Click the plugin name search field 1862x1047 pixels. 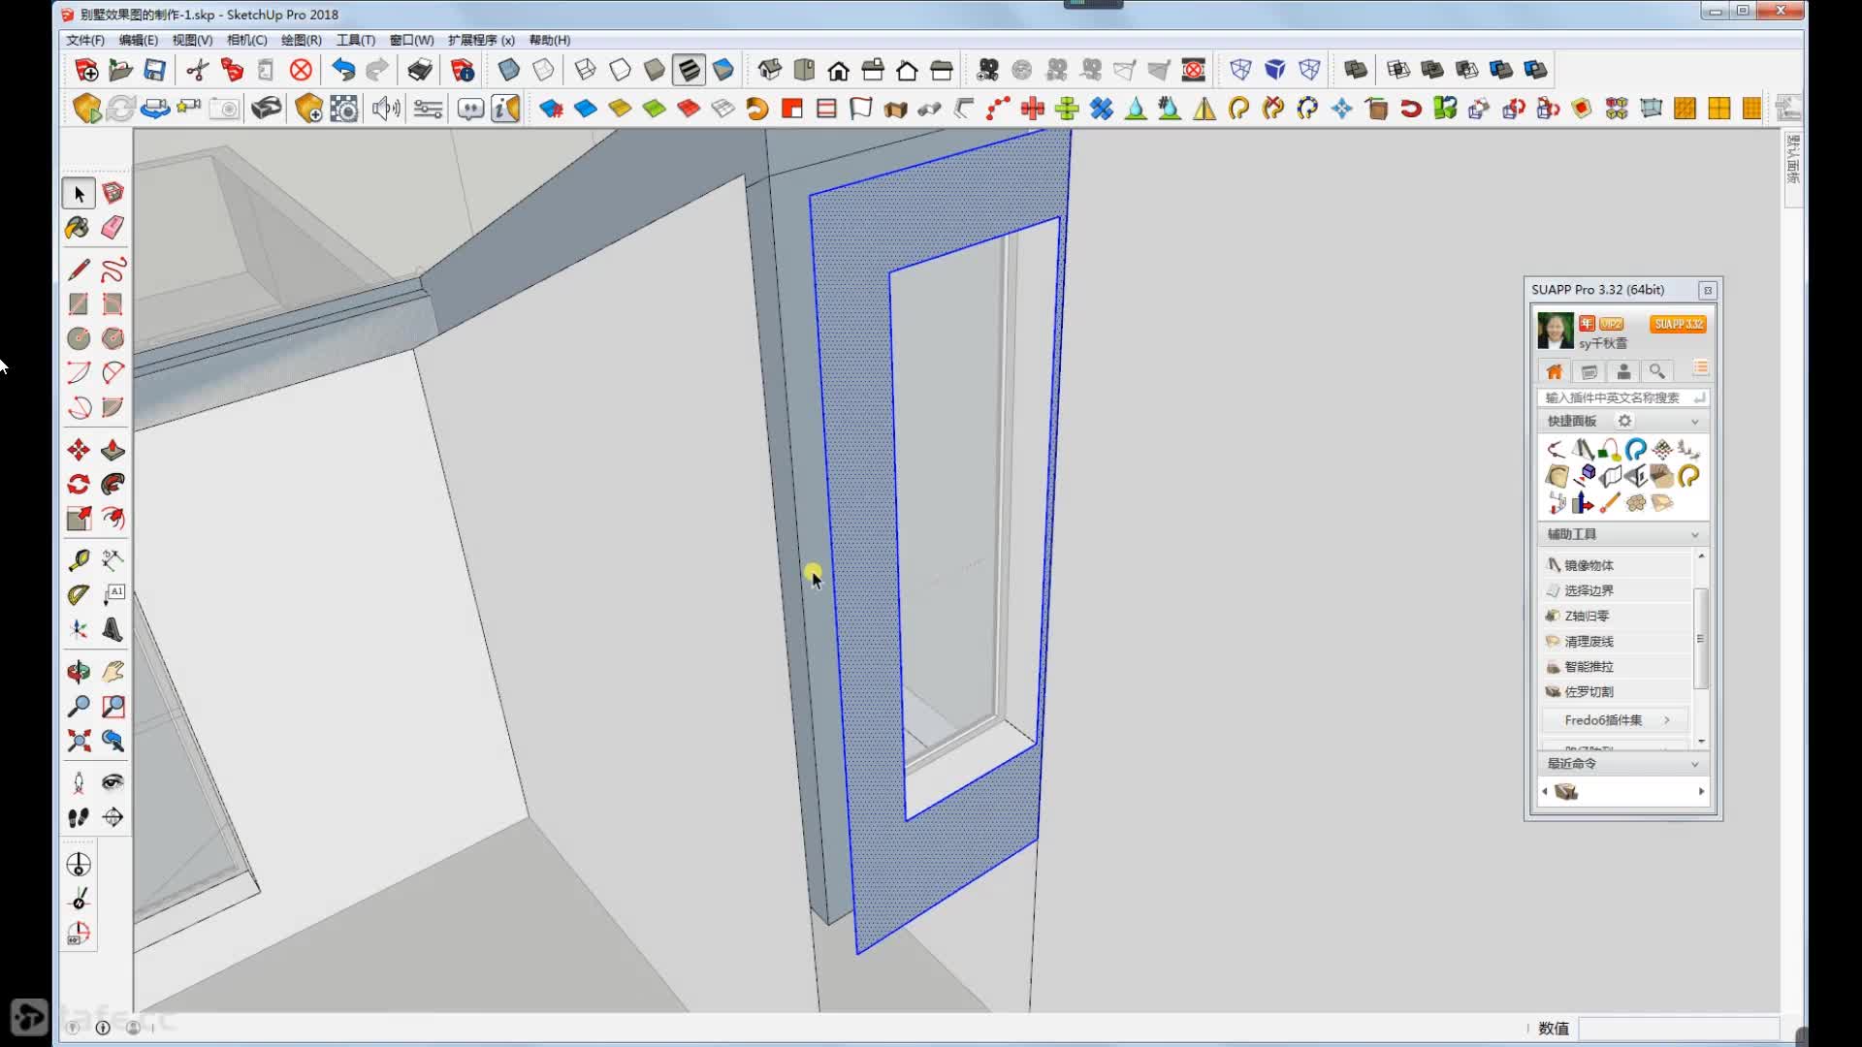pos(1622,397)
